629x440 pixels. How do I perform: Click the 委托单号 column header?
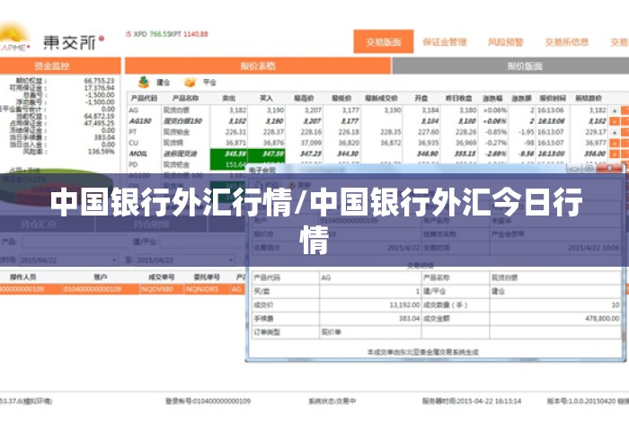coord(207,277)
